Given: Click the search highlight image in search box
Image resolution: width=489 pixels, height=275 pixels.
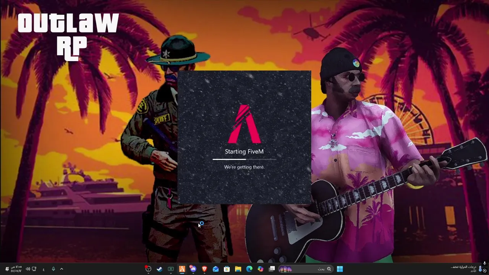Looking at the screenshot, I should [286, 269].
